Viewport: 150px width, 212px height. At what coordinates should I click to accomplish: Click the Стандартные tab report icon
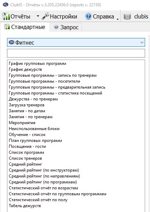point(7,26)
